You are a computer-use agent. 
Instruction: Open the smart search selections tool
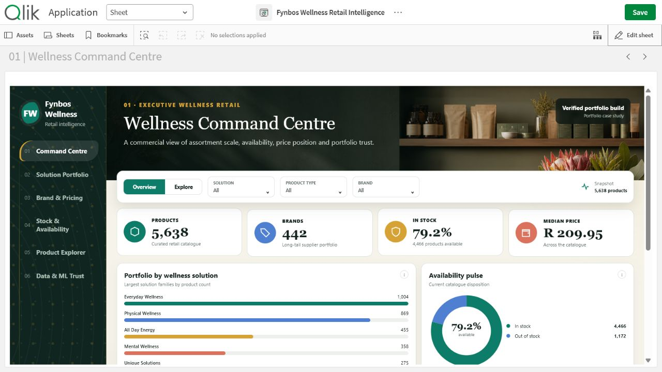point(144,35)
